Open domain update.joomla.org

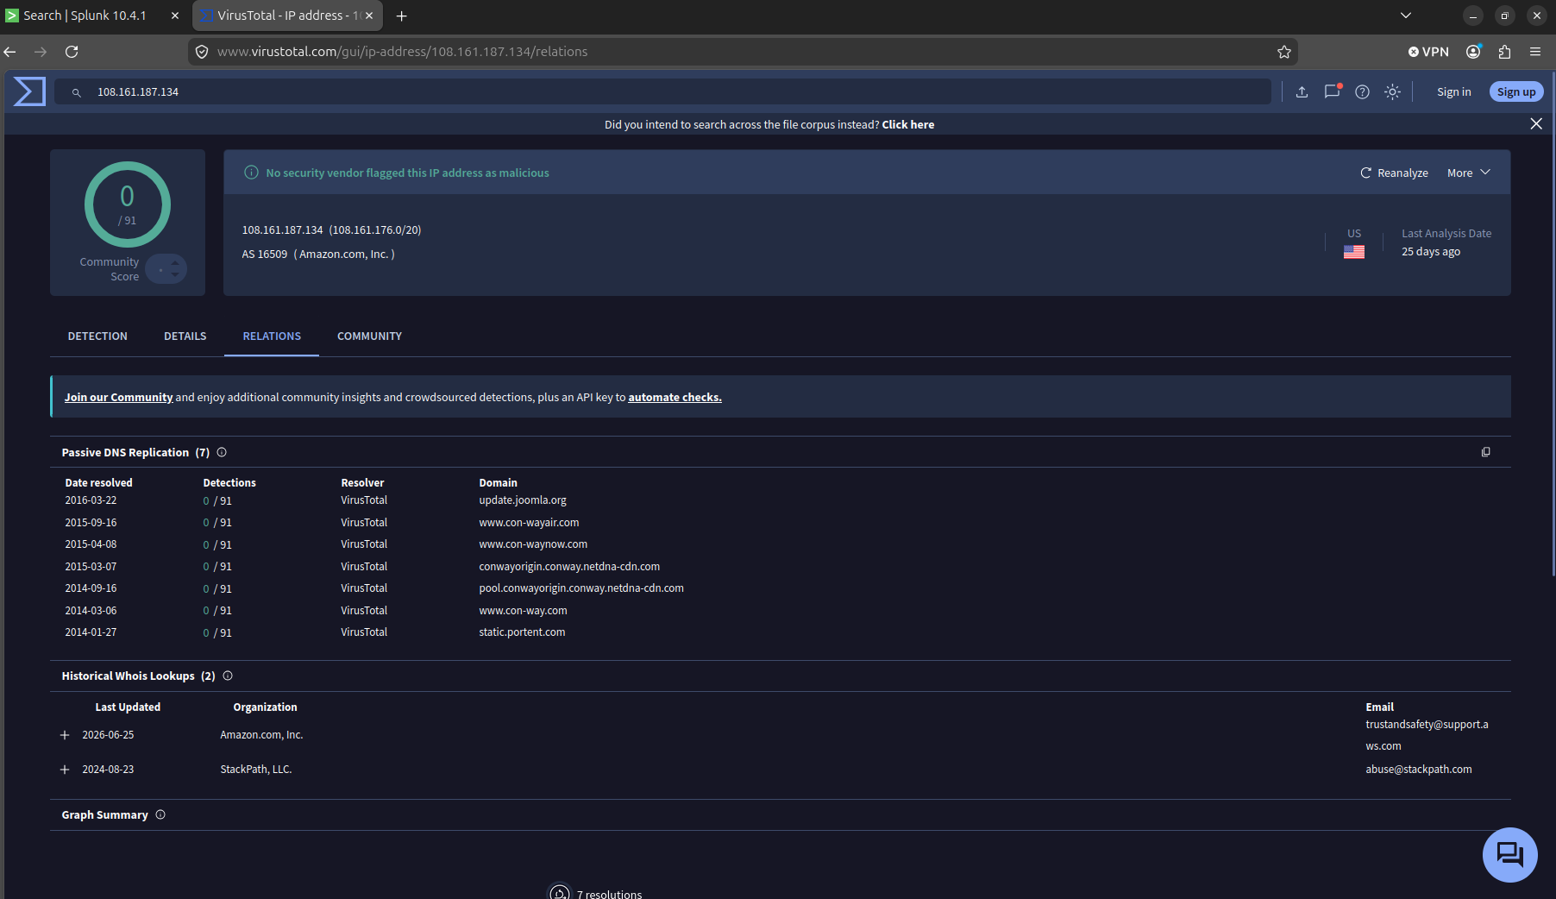pos(523,500)
